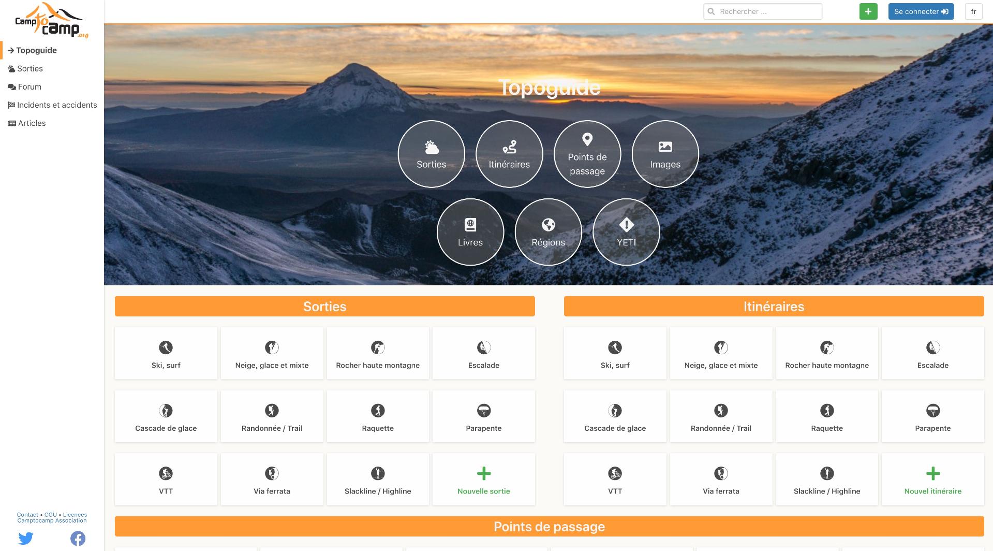Open the Facebook icon in the sidebar
The image size is (993, 551).
click(78, 539)
